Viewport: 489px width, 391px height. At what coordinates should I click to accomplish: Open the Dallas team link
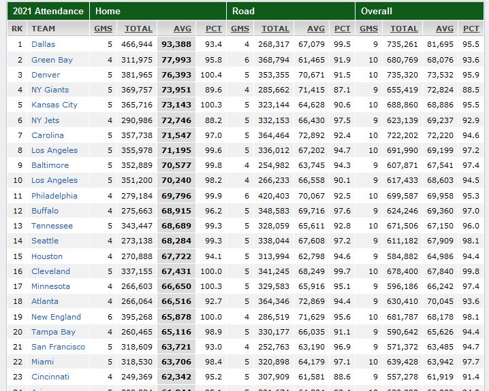point(43,44)
